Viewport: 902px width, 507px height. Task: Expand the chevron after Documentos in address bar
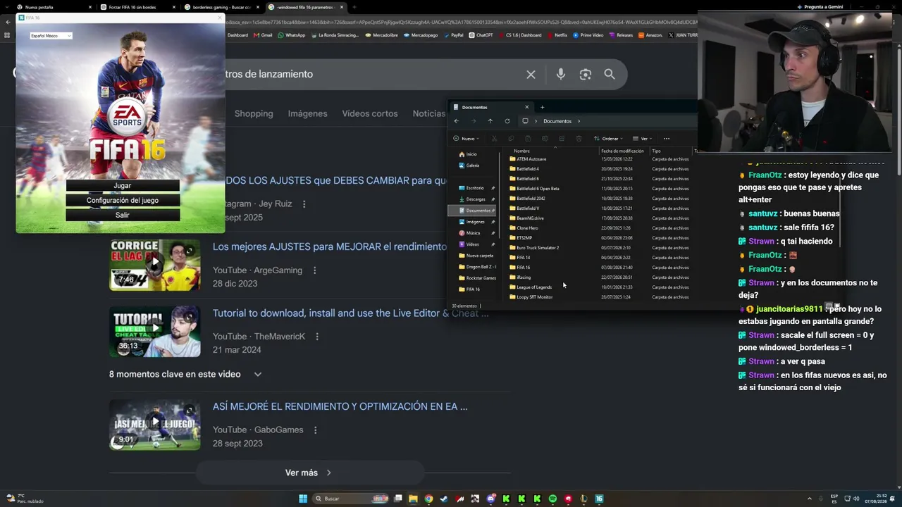point(579,121)
